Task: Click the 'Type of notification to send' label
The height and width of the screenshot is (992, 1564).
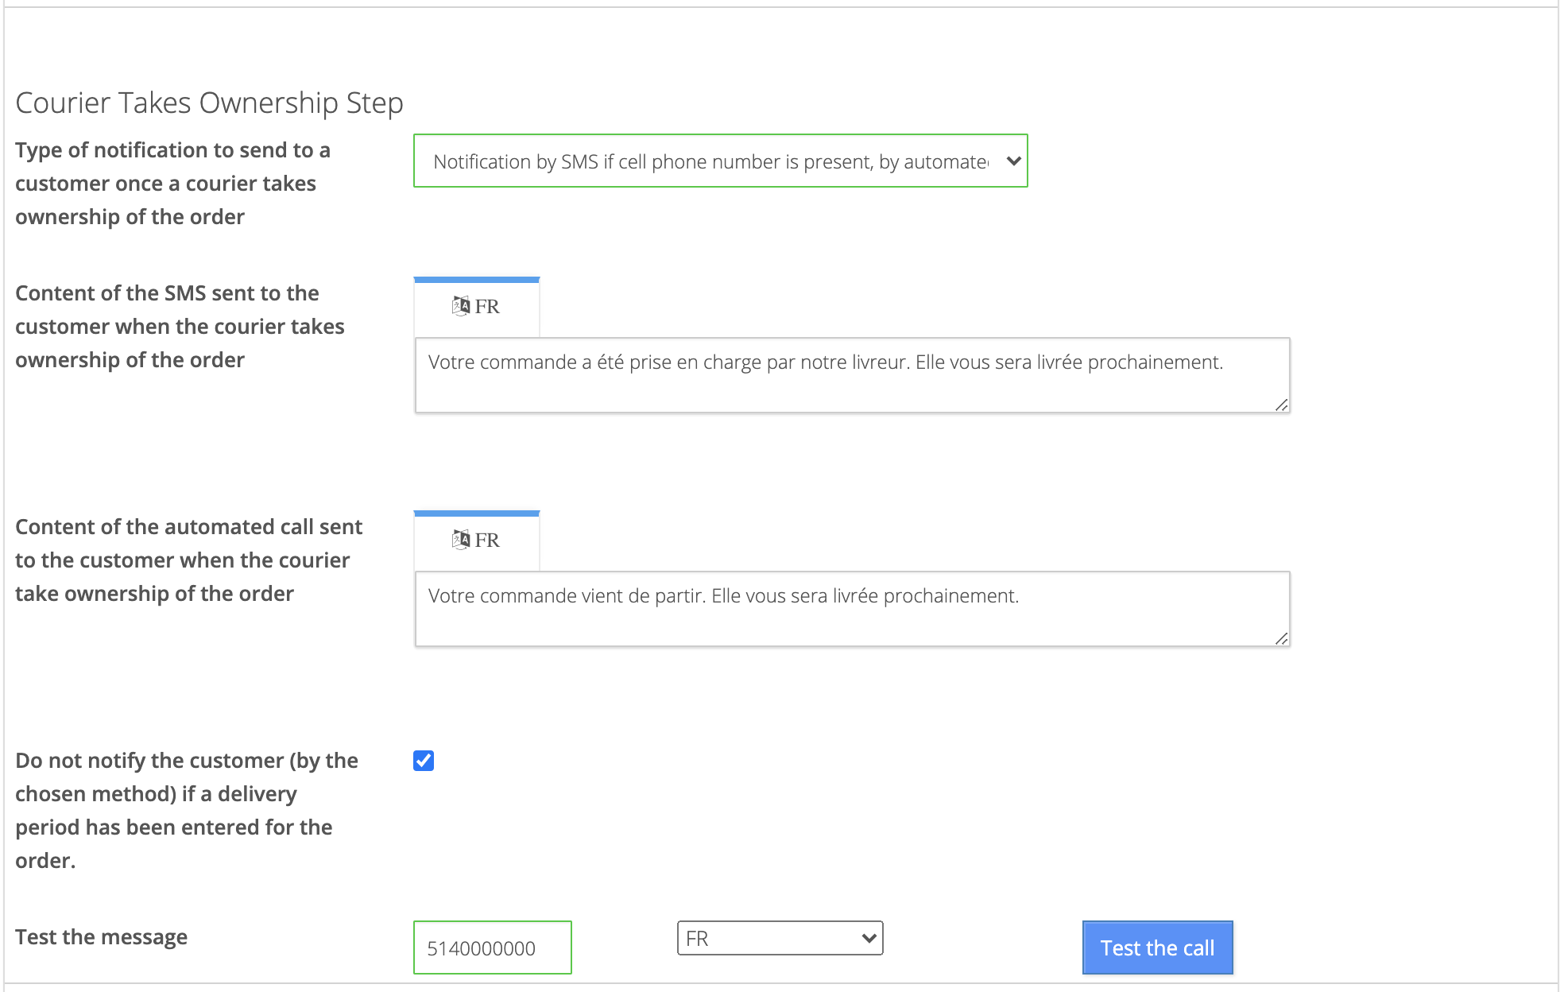Action: click(x=172, y=184)
